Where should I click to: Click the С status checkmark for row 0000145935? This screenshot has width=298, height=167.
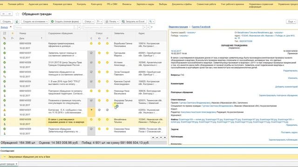point(91,72)
